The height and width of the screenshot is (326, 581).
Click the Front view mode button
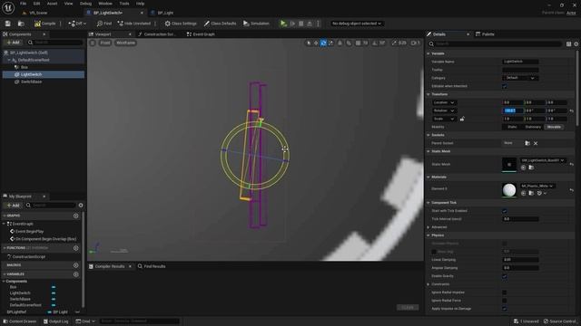point(105,43)
